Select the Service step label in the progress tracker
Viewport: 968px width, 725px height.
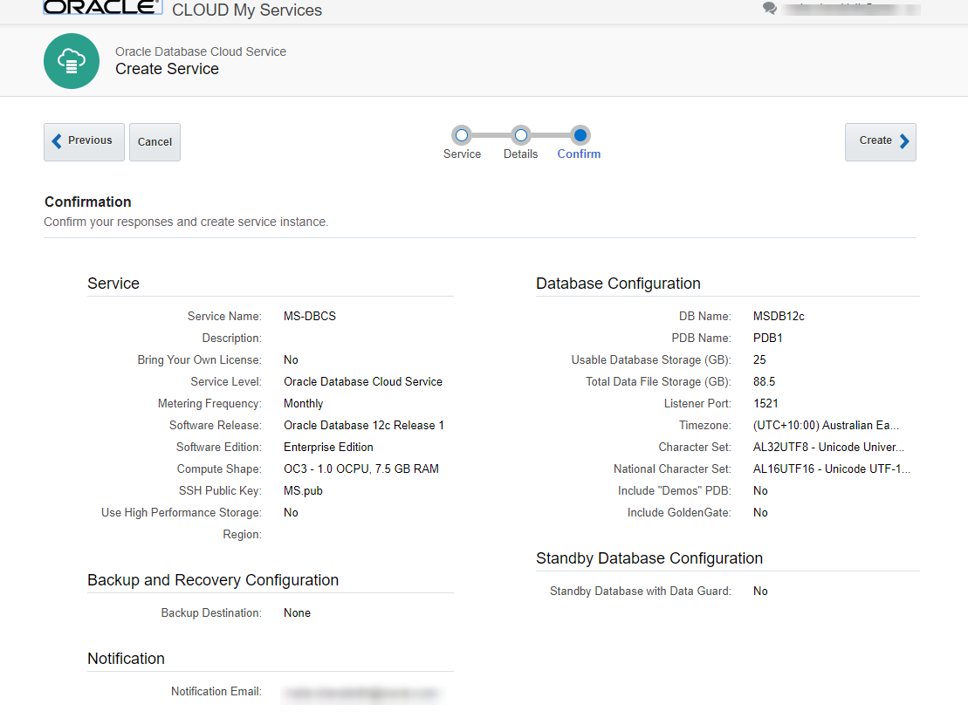tap(462, 154)
